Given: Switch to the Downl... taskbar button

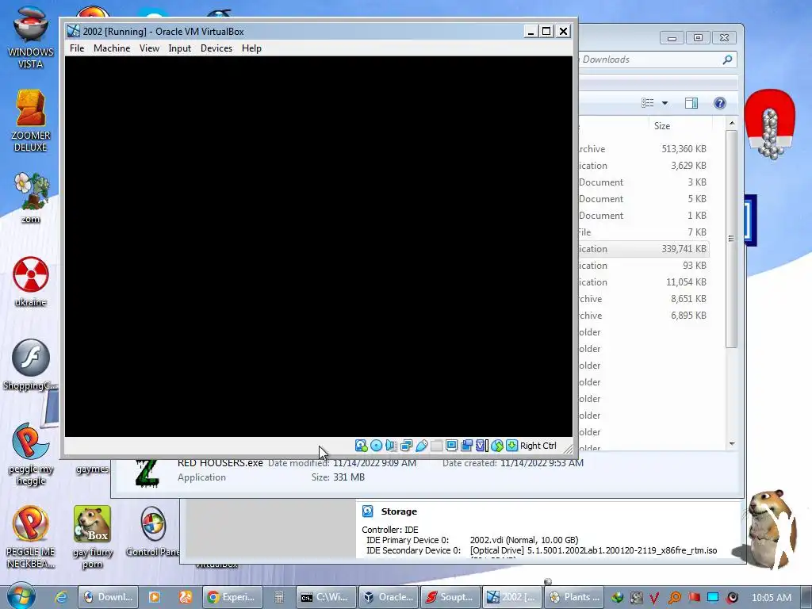Looking at the screenshot, I should [109, 597].
